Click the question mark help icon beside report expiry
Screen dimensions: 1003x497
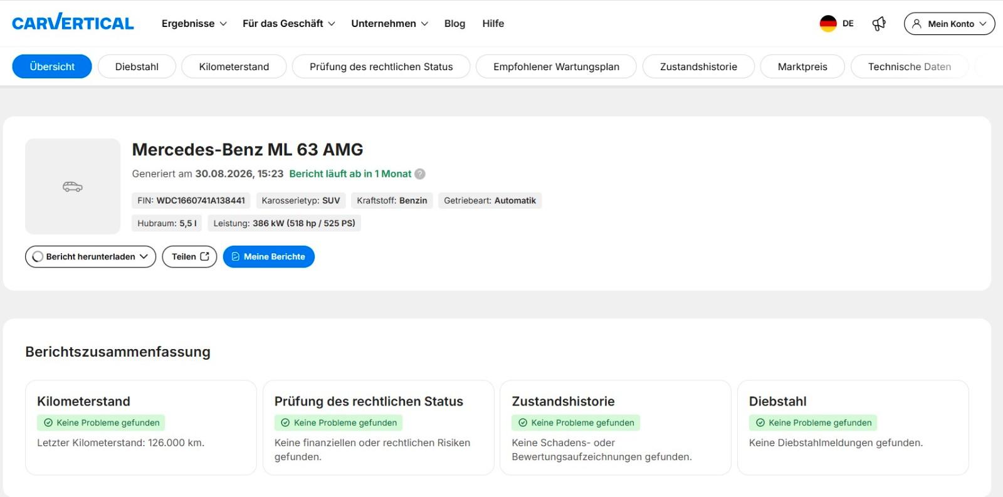[420, 174]
